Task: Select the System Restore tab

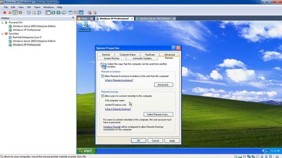Action: tap(111, 58)
